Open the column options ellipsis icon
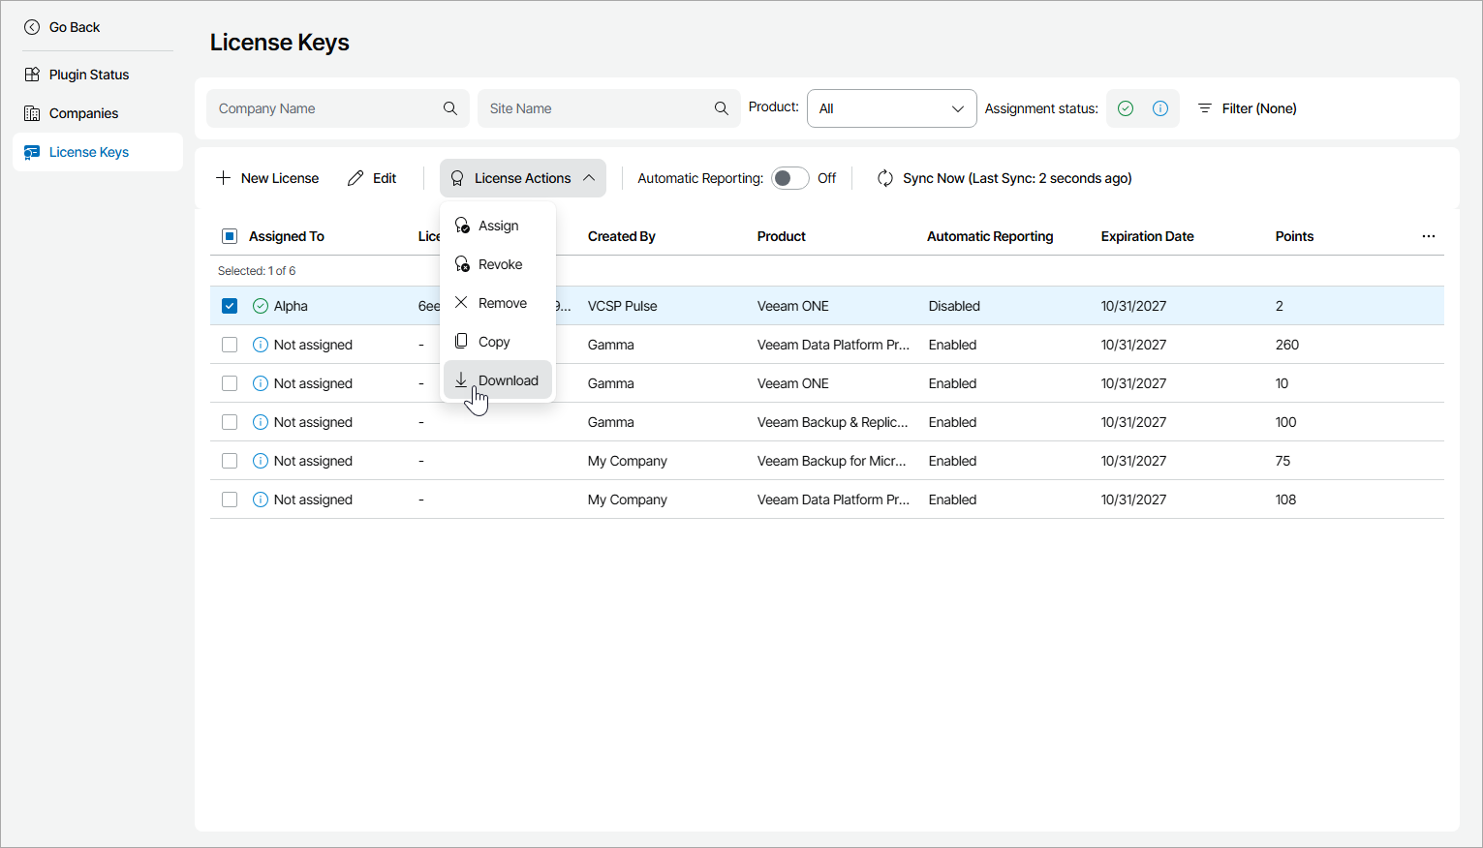1483x848 pixels. pos(1429,236)
